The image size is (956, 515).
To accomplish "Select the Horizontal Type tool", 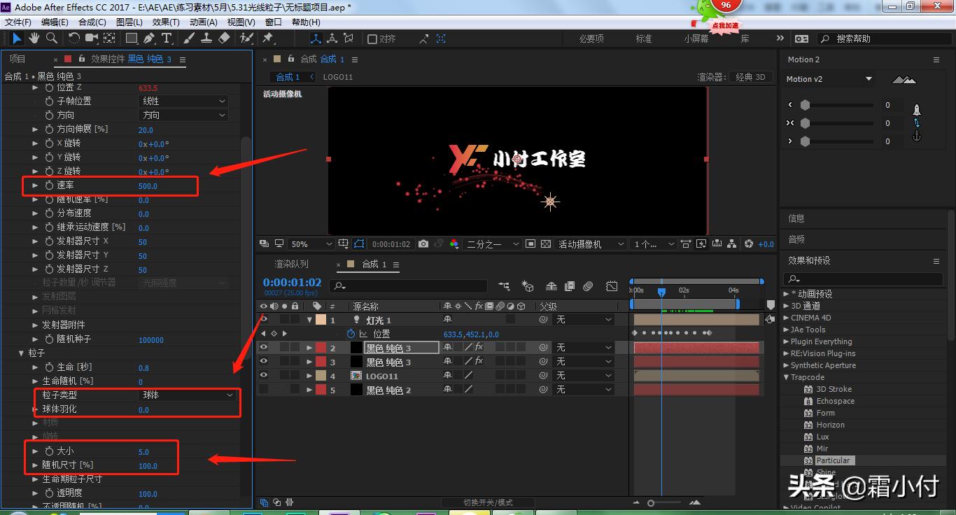I will point(165,38).
